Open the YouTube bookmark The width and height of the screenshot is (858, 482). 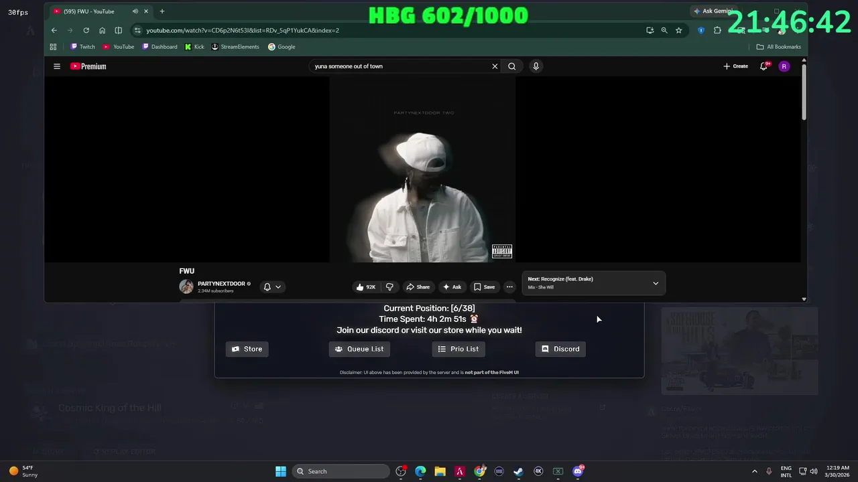click(119, 47)
